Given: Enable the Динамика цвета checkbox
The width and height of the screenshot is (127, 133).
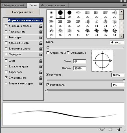Looking at the screenshot, I should pos(6,49).
